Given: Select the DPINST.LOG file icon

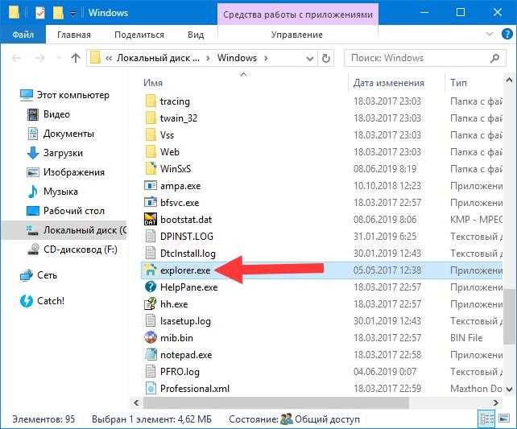Looking at the screenshot, I should (x=151, y=237).
